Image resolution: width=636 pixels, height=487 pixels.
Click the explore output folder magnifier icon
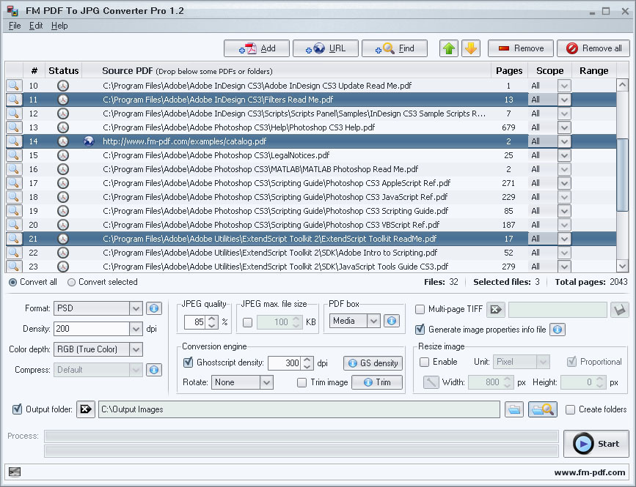point(543,409)
